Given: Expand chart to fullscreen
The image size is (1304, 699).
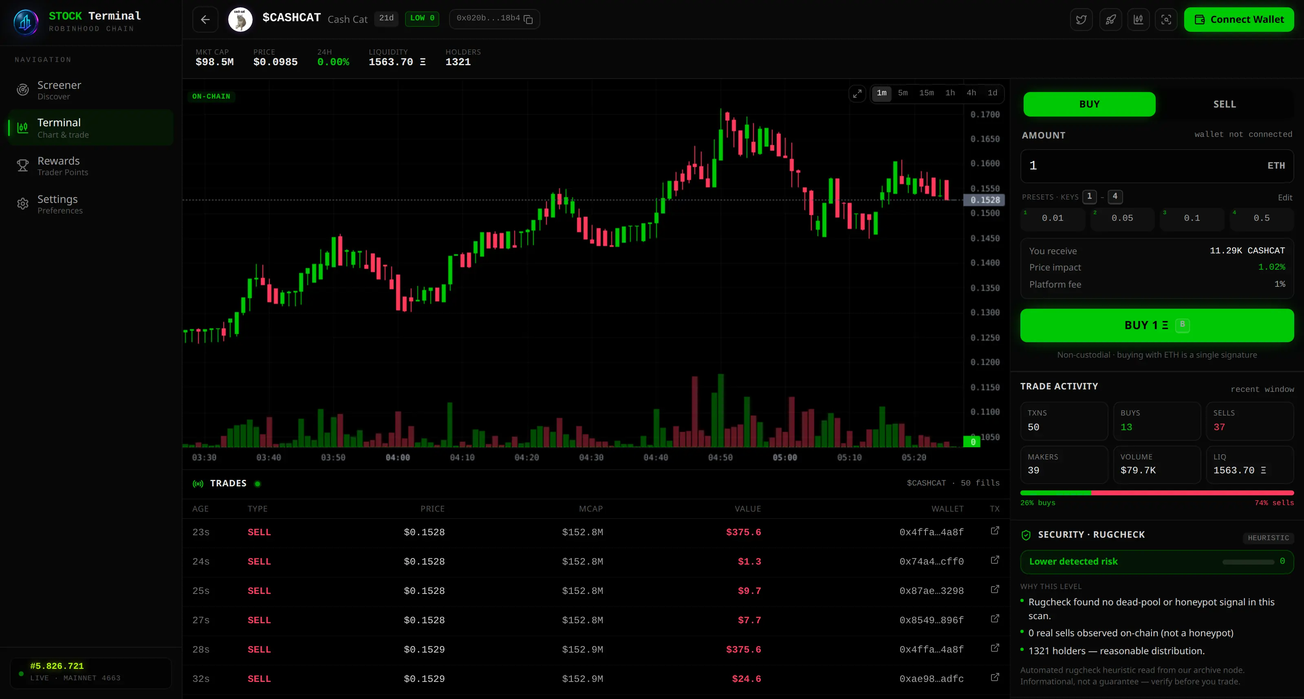Looking at the screenshot, I should coord(857,93).
